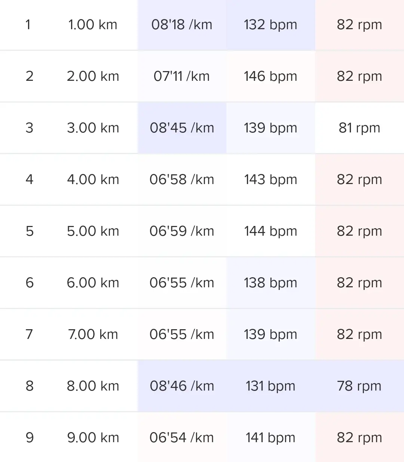Click the 08'45 /km pace cell
This screenshot has height=462, width=404.
point(182,128)
